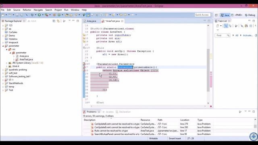Toggle code folding at line 21
Image resolution: width=258 pixels, height=145 pixels.
tap(89, 48)
